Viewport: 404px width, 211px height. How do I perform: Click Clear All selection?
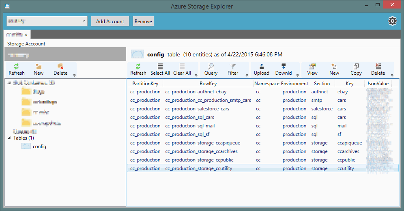[x=182, y=69]
